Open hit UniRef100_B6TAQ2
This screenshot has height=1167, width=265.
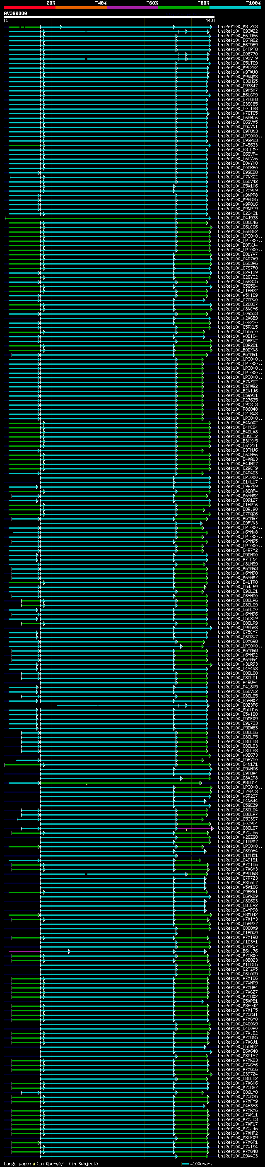[x=238, y=40]
